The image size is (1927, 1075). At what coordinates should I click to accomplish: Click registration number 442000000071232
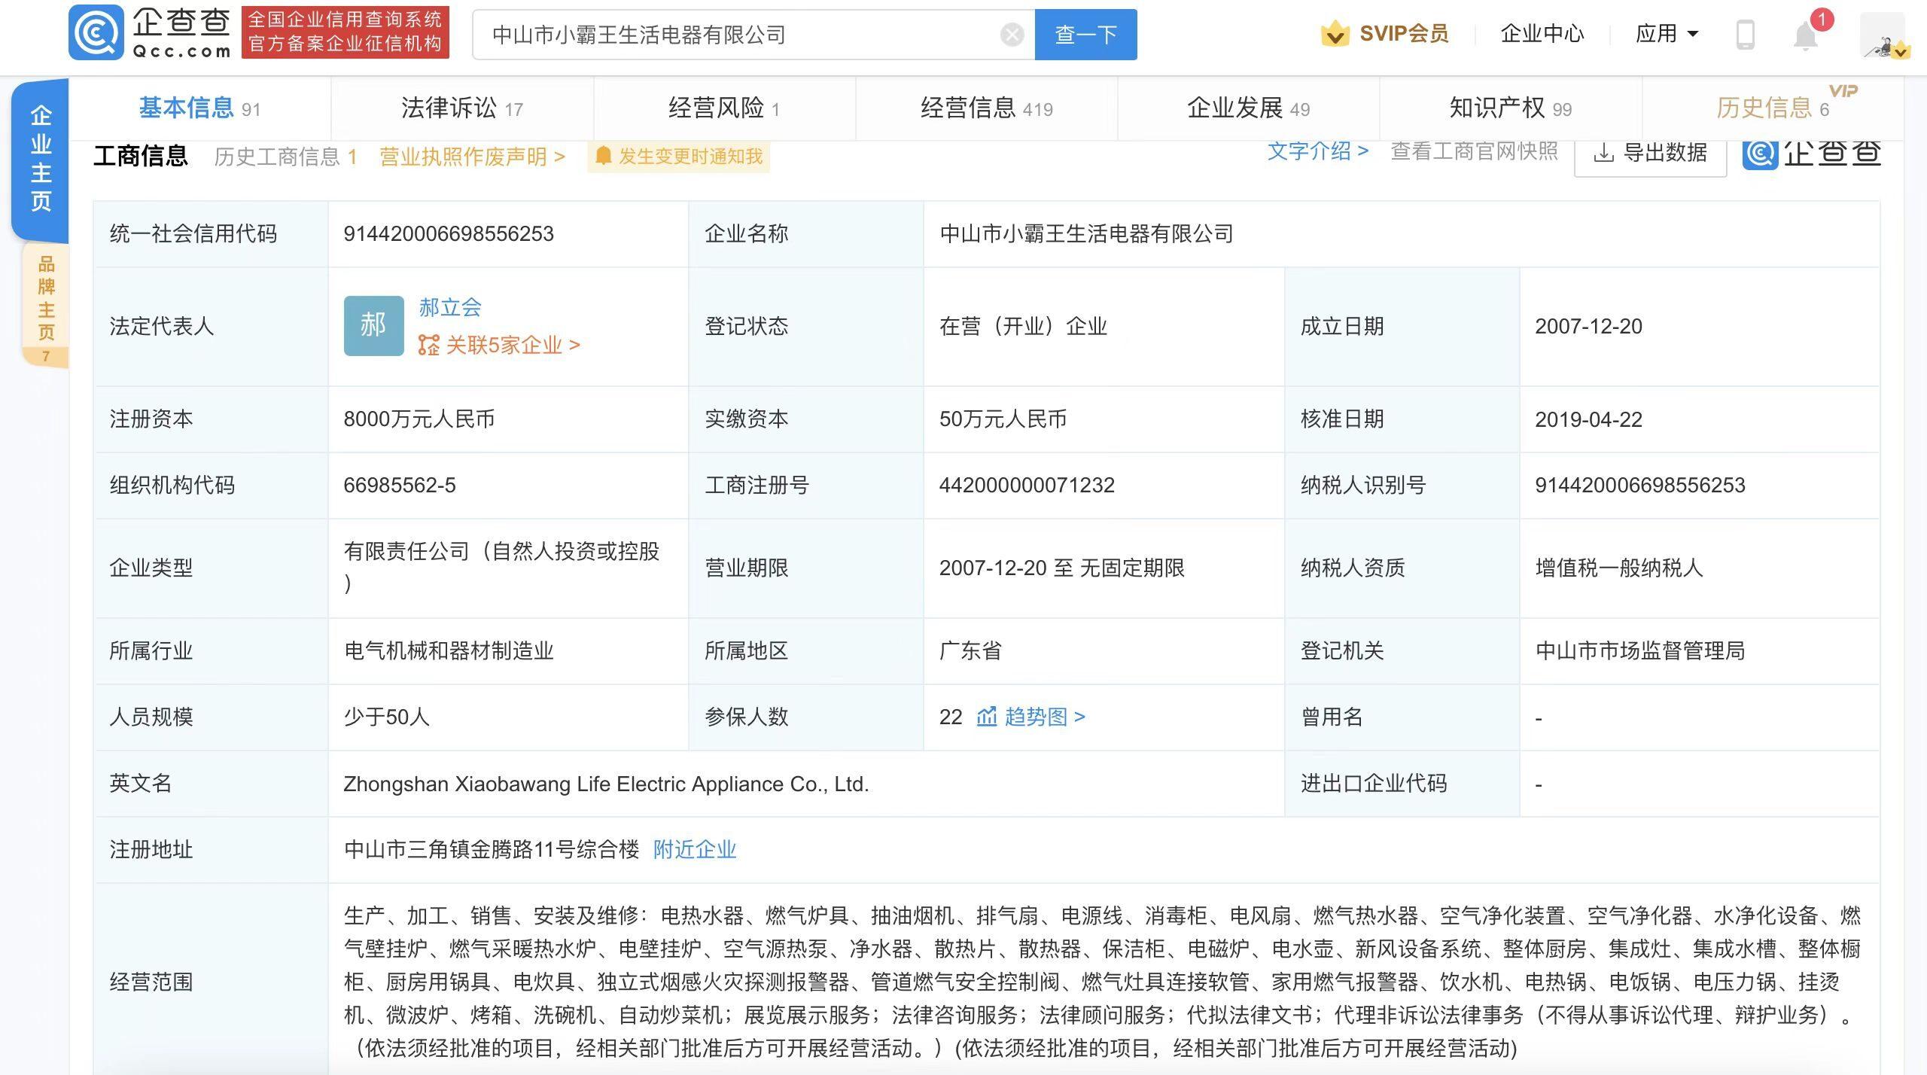(1027, 485)
